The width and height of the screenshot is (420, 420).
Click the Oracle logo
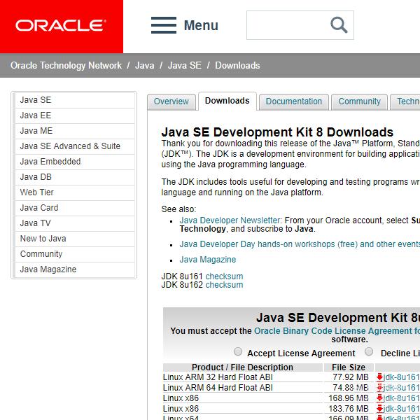pos(61,26)
